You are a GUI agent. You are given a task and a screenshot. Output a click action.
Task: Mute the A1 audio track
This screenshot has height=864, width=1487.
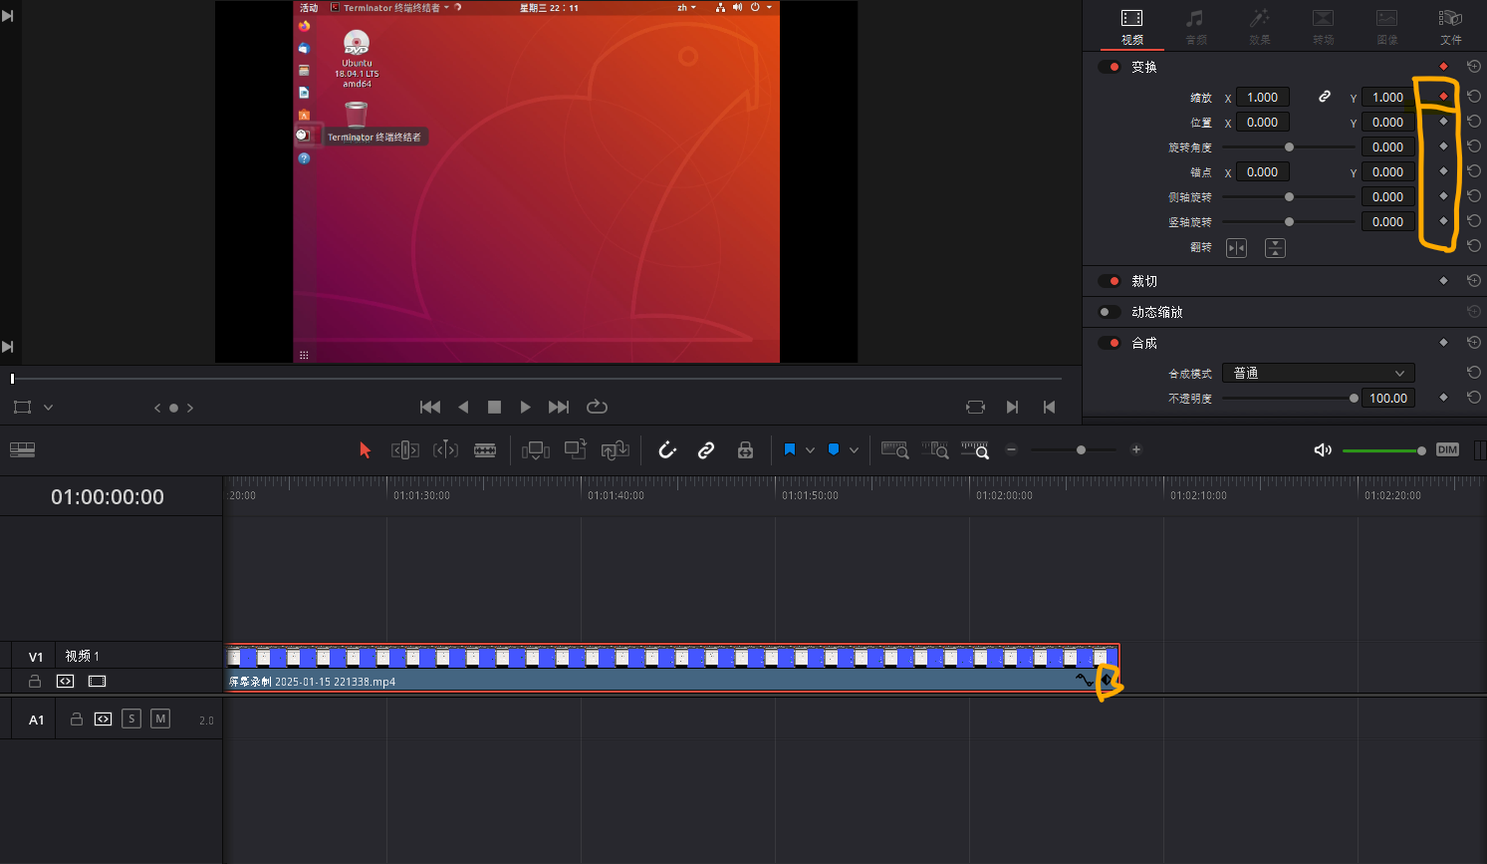[x=160, y=719]
